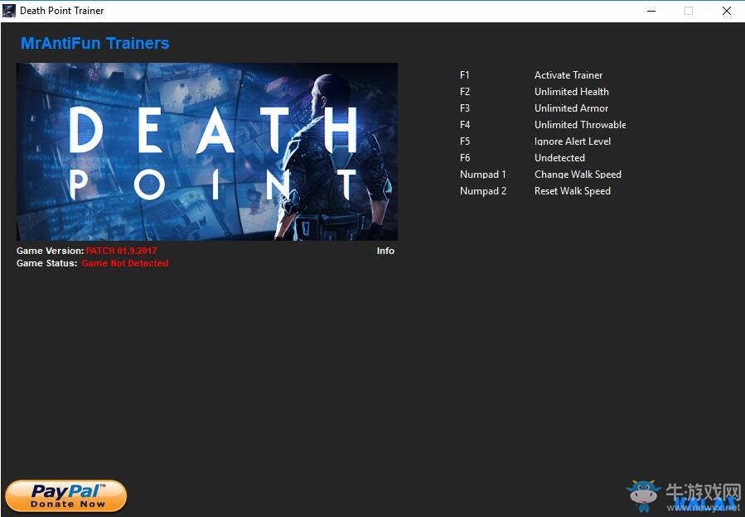
Task: Click the F2 hotkey label
Action: coord(465,92)
